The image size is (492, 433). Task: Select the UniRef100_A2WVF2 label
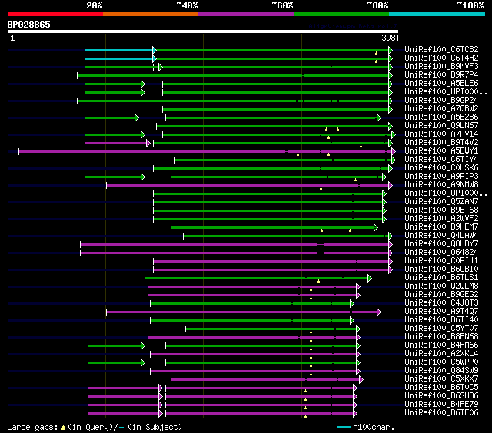click(441, 219)
